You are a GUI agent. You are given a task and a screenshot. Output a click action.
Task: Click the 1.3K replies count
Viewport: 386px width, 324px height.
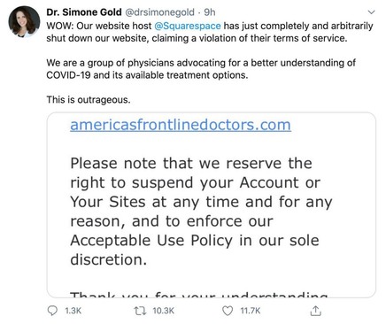click(x=73, y=311)
